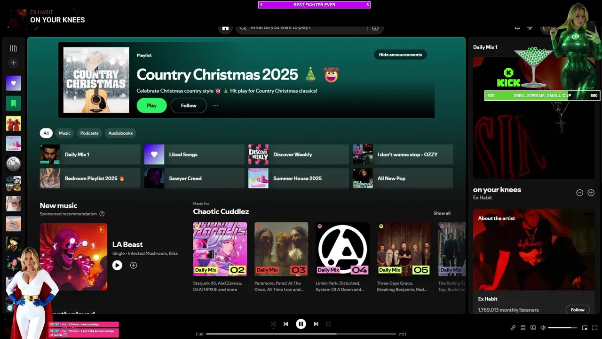Screen dimensions: 602x339
Task: Open LA Beast album cover
Action: click(x=73, y=257)
